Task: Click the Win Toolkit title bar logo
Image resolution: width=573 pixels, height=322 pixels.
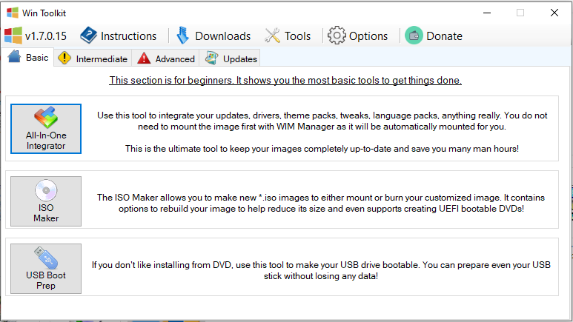Action: coord(13,13)
